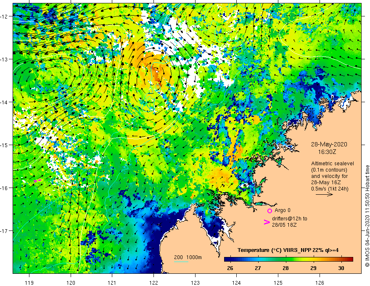Click colorbar tick label 28
The width and height of the screenshot is (370, 286).
tap(286, 268)
